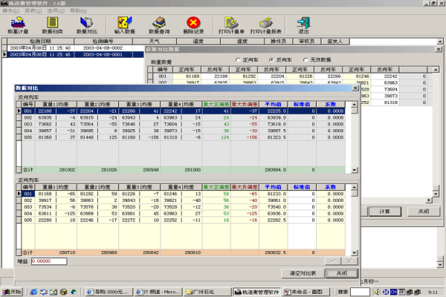The image size is (446, 297).
Task: Click the Windows 开始 Start button
Action: point(12,292)
